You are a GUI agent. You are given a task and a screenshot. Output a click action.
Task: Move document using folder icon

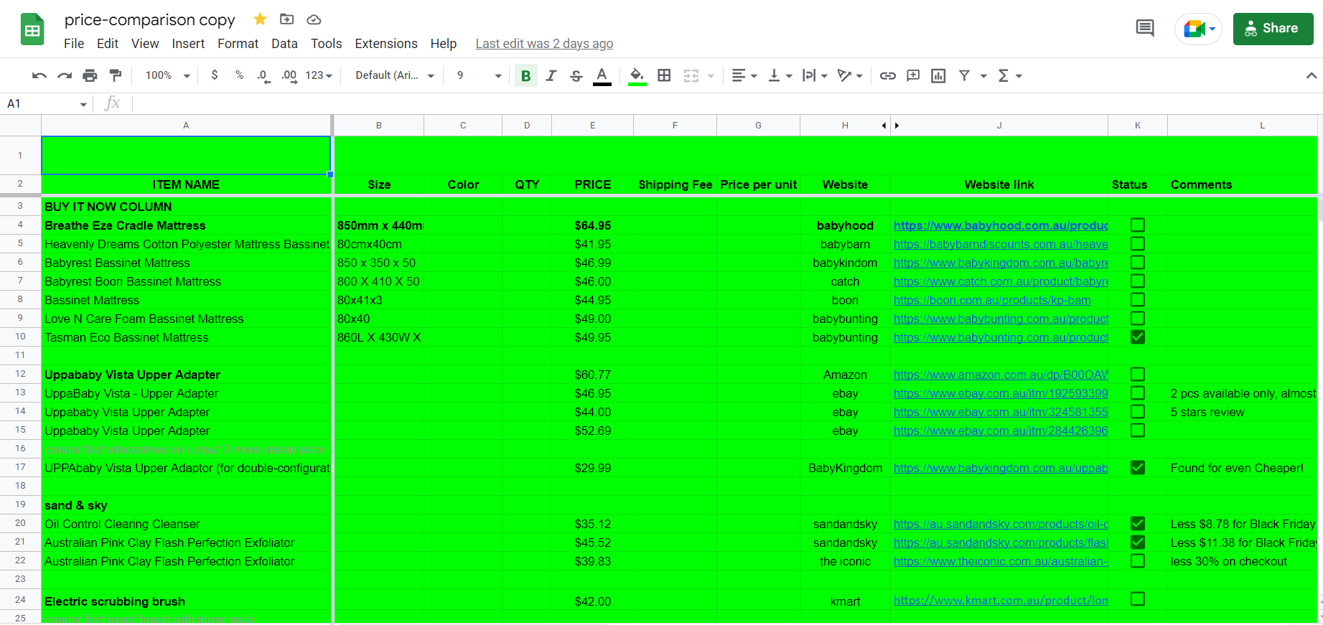pos(286,19)
